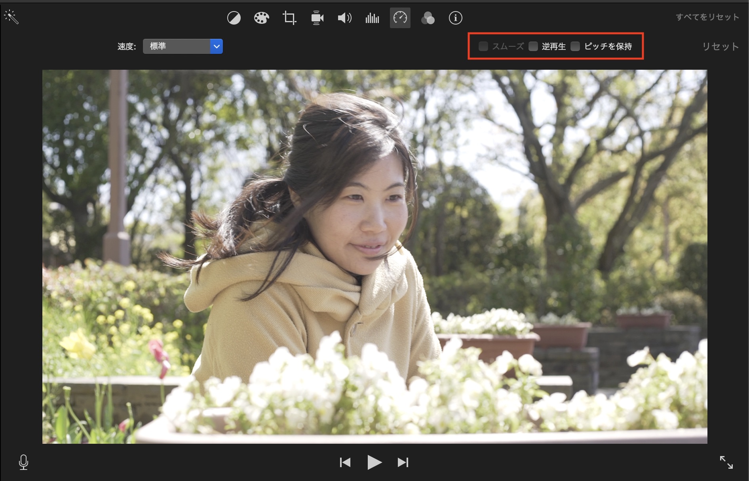Skip to the next clip
The height and width of the screenshot is (481, 749).
point(403,462)
